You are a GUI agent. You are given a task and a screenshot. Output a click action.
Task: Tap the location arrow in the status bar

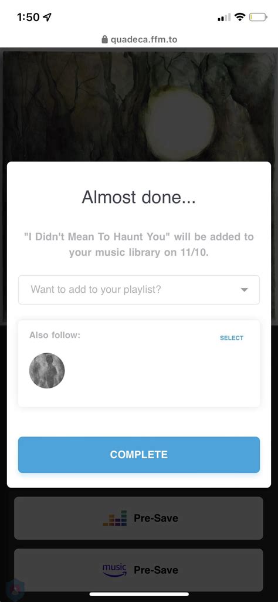(x=48, y=17)
